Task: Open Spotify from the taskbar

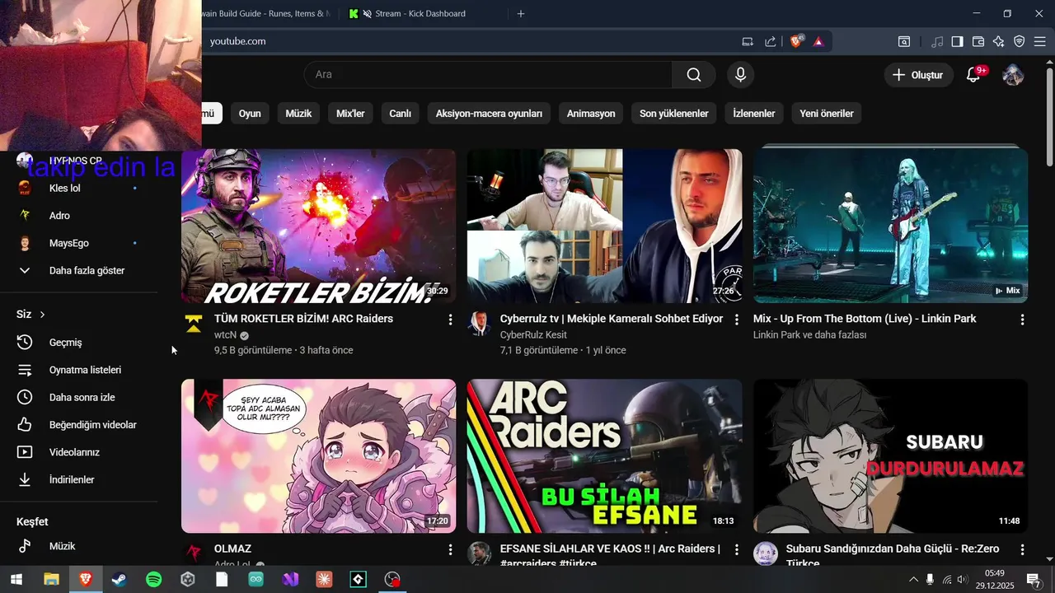Action: [154, 579]
